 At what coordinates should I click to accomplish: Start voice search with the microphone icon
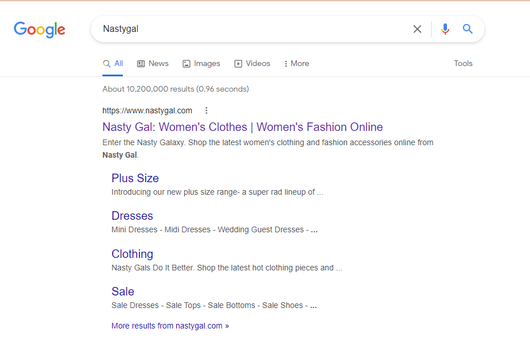click(445, 29)
